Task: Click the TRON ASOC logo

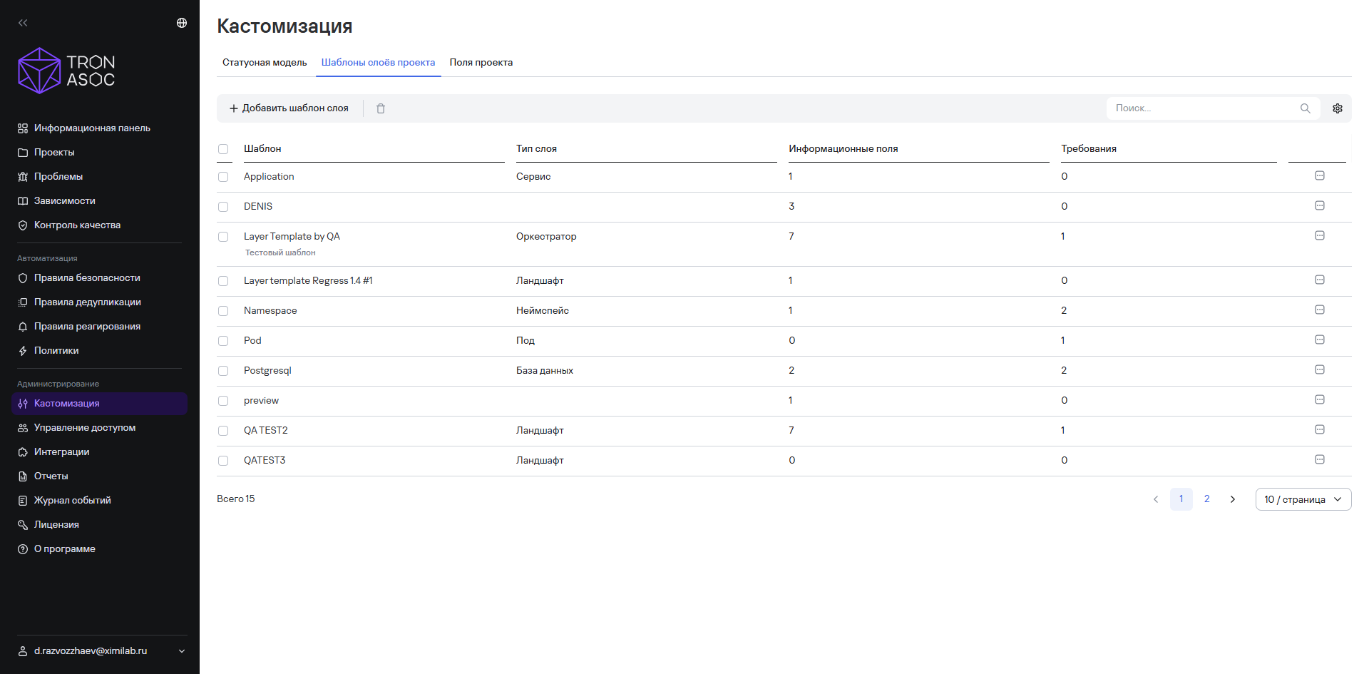Action: point(66,71)
